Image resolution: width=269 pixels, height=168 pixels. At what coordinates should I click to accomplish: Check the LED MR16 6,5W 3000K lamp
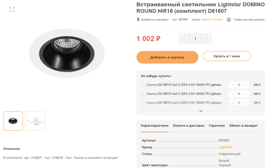(x=143, y=103)
